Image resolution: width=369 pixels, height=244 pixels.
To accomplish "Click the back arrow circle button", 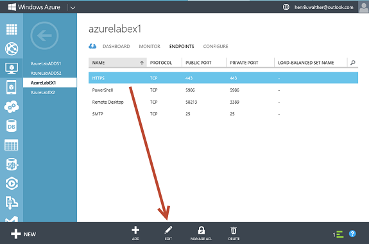I will [44, 36].
